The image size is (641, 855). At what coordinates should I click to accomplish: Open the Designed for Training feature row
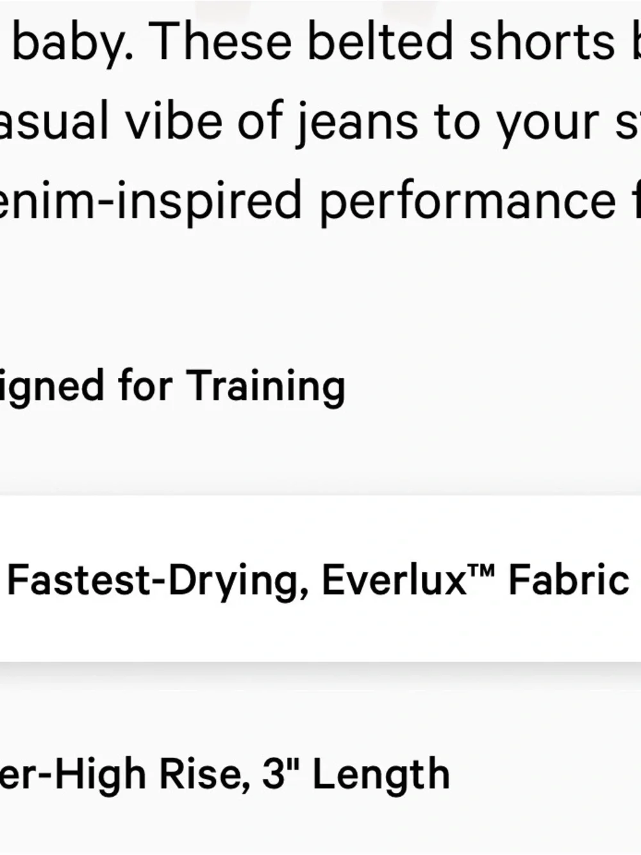pyautogui.click(x=320, y=387)
